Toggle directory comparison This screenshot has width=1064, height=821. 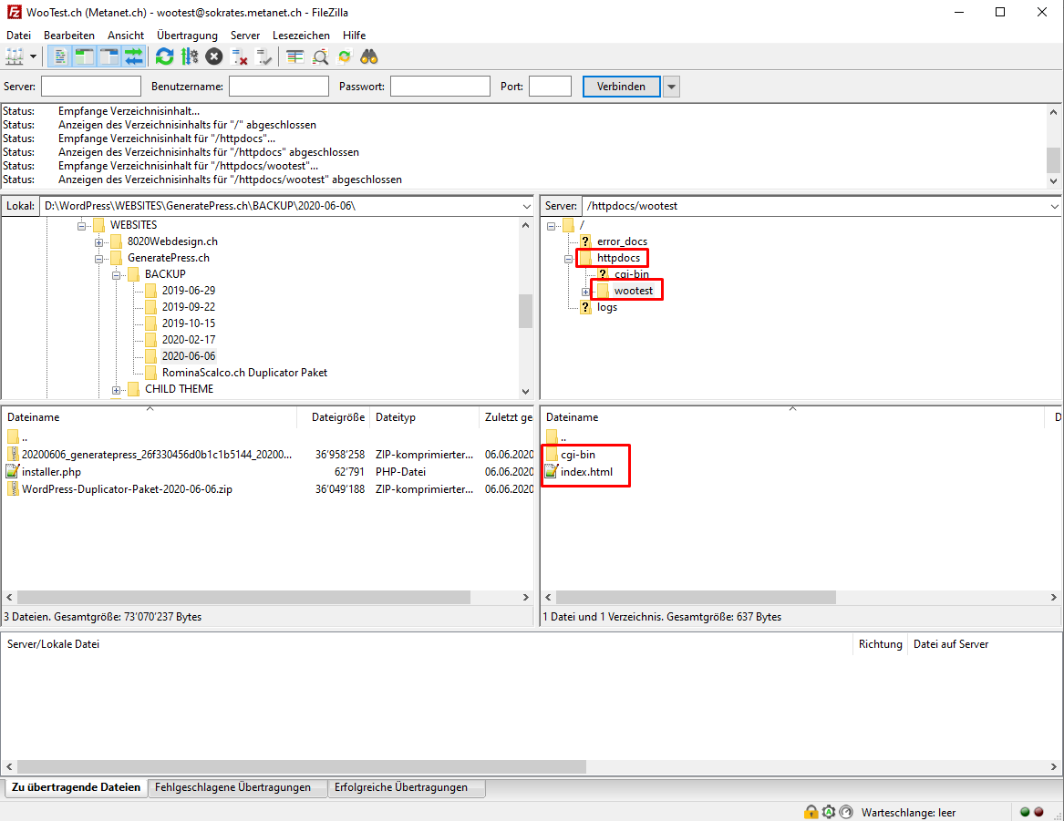(x=320, y=56)
